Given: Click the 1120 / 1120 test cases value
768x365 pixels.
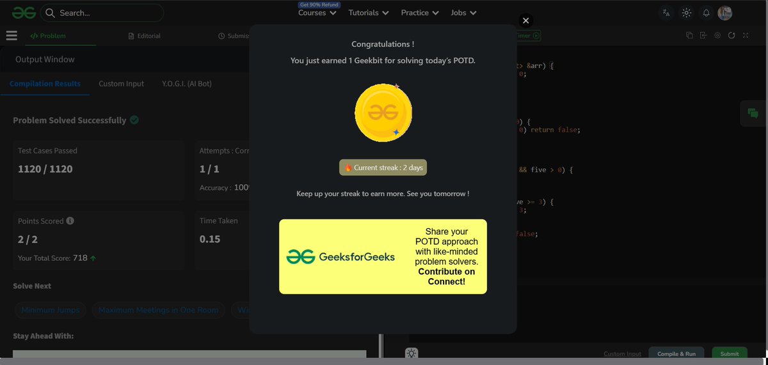Looking at the screenshot, I should pos(45,169).
